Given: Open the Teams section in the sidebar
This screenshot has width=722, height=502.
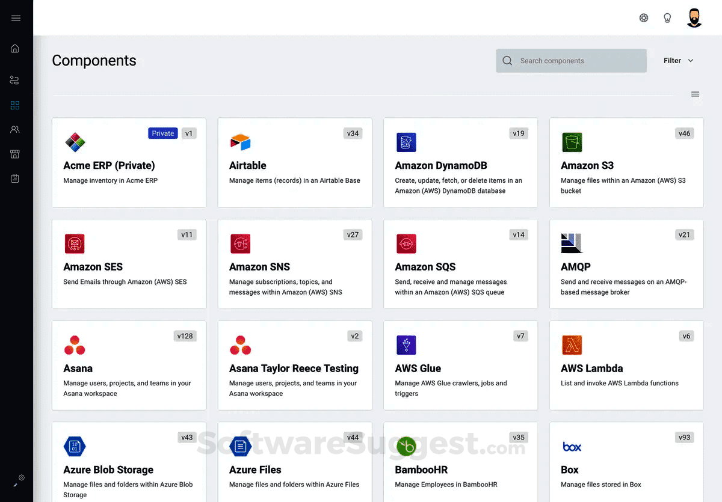Looking at the screenshot, I should pos(16,129).
